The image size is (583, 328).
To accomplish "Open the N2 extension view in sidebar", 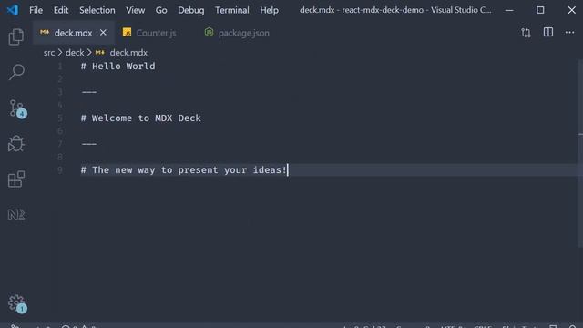I will point(16,215).
